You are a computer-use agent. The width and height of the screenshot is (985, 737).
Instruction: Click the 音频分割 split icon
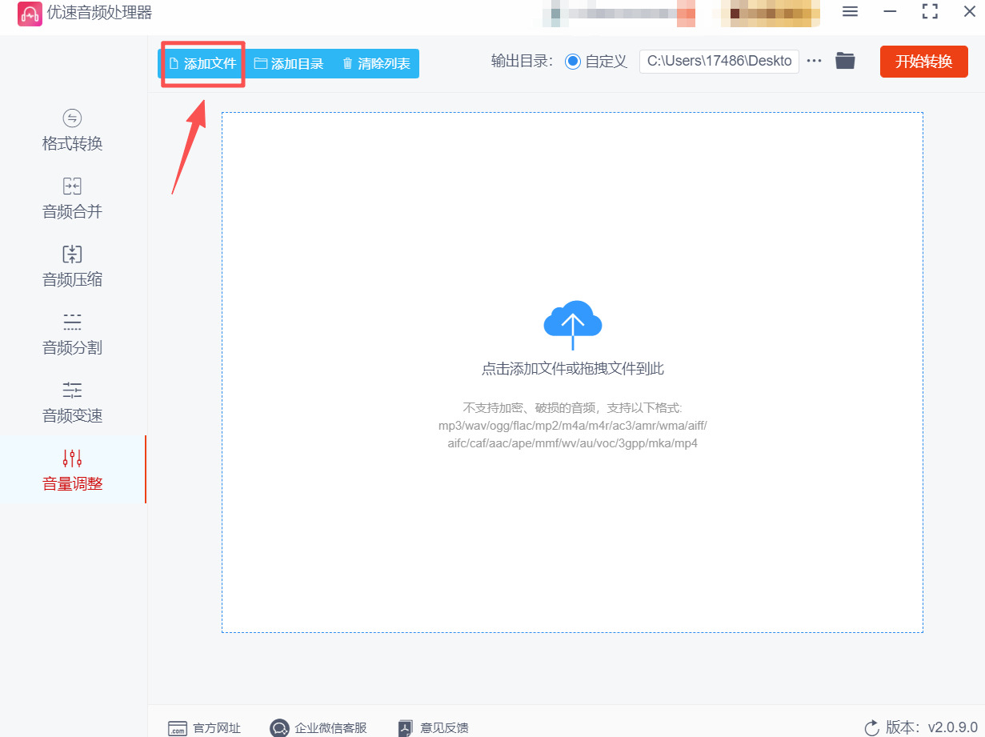click(x=73, y=322)
